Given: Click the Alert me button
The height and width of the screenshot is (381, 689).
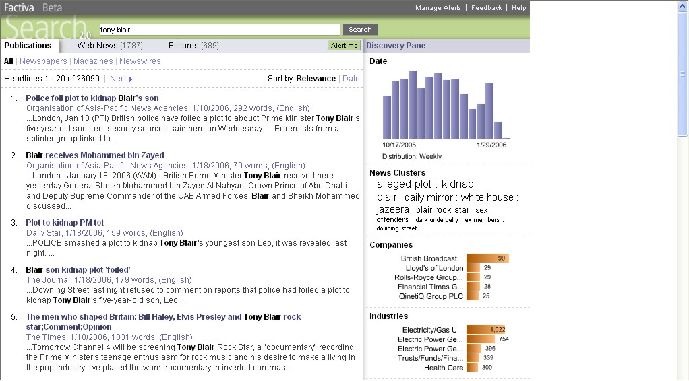Looking at the screenshot, I should pos(344,46).
